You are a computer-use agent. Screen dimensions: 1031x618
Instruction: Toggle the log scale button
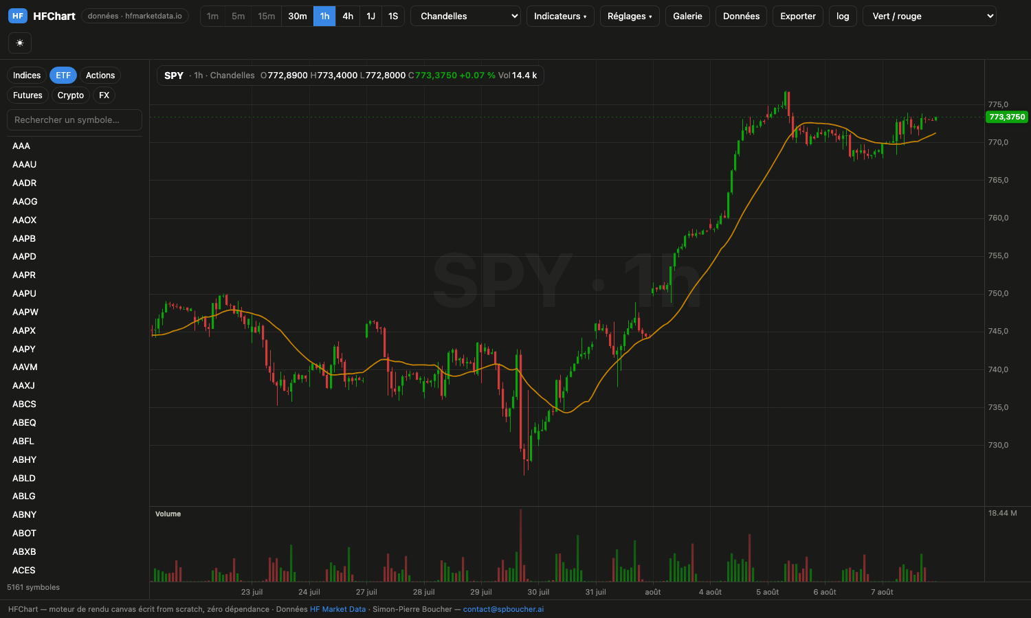click(843, 16)
